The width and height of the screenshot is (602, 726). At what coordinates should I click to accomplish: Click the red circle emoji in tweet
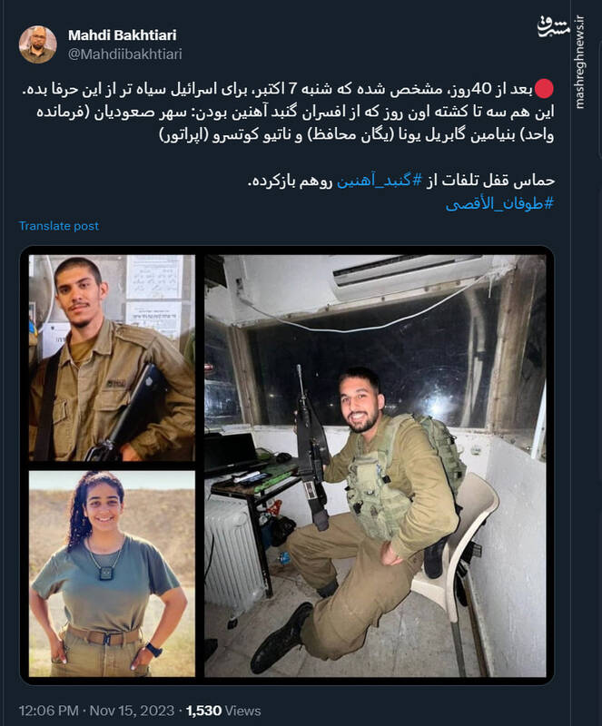[x=544, y=89]
